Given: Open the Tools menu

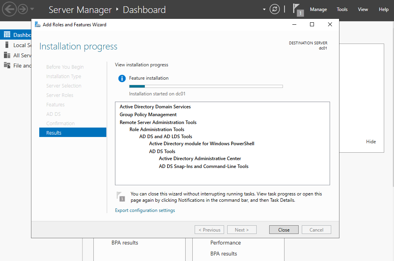Looking at the screenshot, I should (x=342, y=9).
